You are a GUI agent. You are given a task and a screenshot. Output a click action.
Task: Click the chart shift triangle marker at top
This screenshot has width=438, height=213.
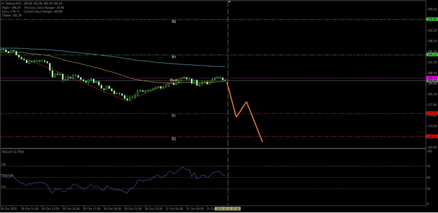[229, 2]
